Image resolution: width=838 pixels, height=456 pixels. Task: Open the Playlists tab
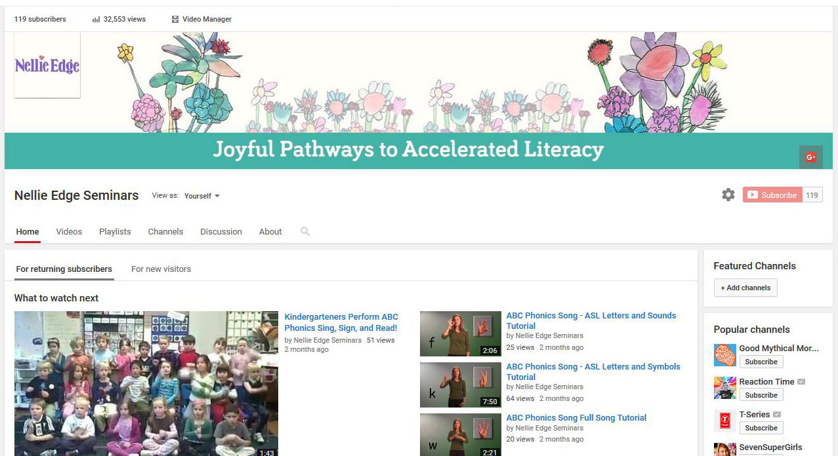point(115,232)
